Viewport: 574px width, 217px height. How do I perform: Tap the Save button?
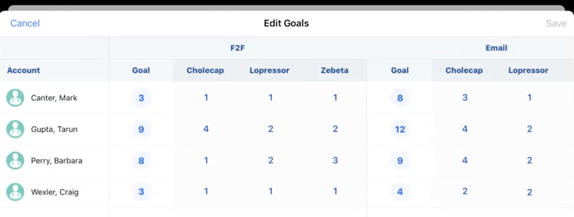tap(556, 23)
